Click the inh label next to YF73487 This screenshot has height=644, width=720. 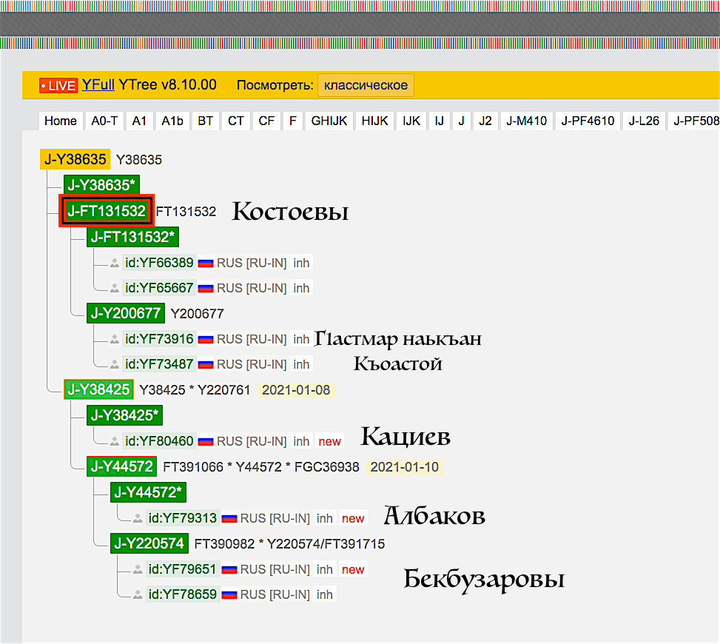click(300, 364)
